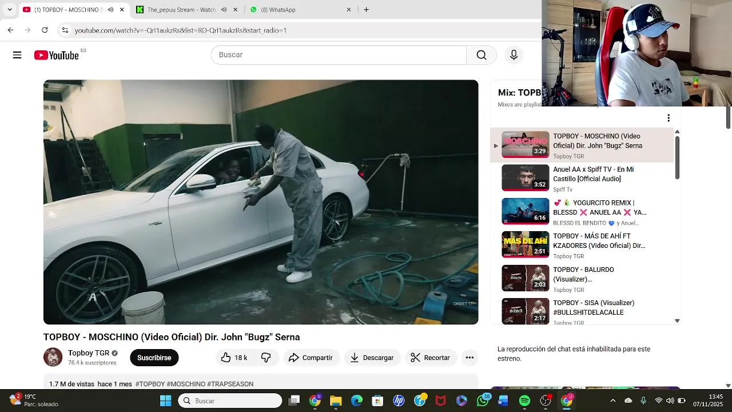
Task: Start voice search with microphone icon
Action: (514, 55)
